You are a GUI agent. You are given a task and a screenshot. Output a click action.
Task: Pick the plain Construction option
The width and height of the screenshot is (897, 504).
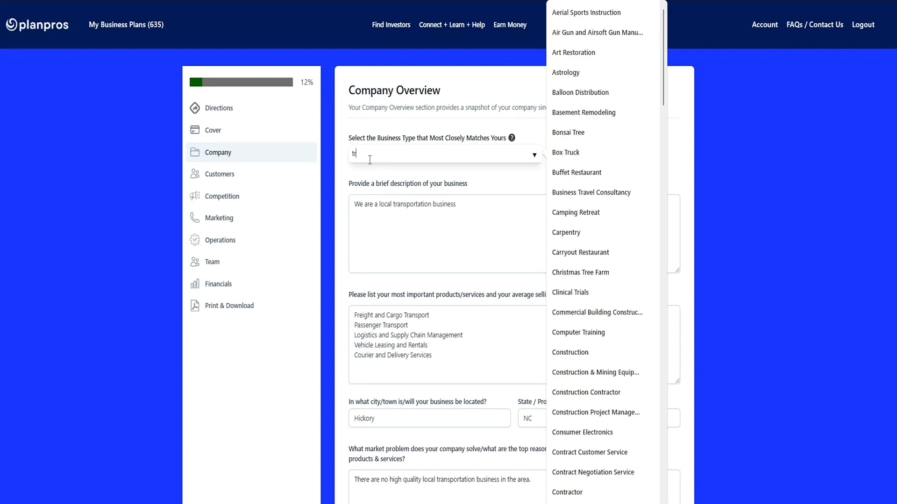(x=603, y=352)
